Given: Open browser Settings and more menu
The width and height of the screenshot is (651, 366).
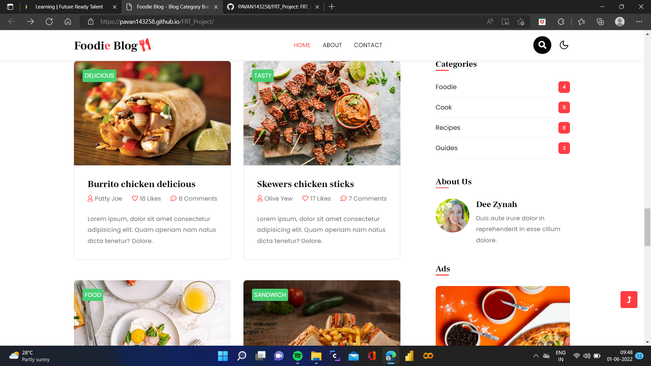Looking at the screenshot, I should (639, 22).
